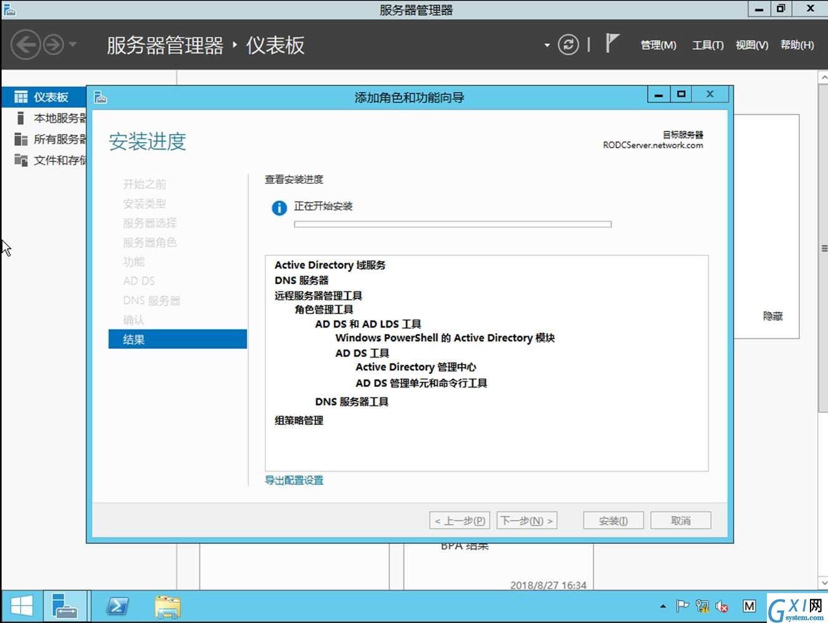This screenshot has width=828, height=623.
Task: Click the 导出配置设置 link
Action: 294,480
